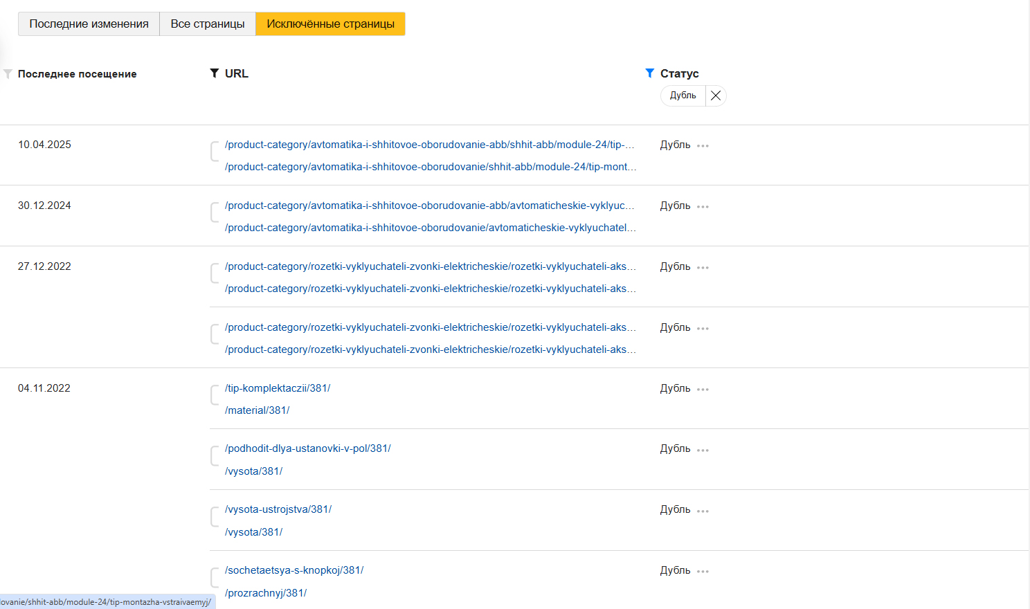The width and height of the screenshot is (1030, 609).
Task: Open the /material/381/ link
Action: click(x=257, y=410)
